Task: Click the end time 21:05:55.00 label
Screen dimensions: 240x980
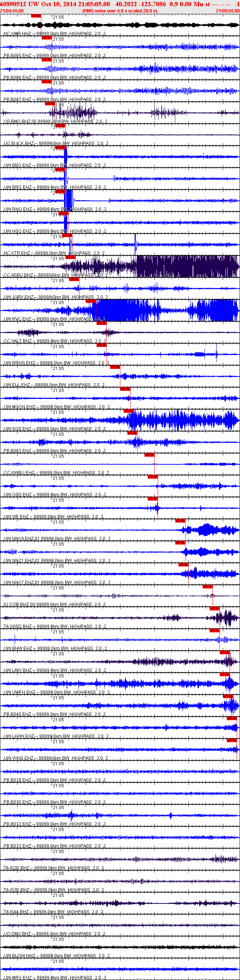Action: coord(228,11)
